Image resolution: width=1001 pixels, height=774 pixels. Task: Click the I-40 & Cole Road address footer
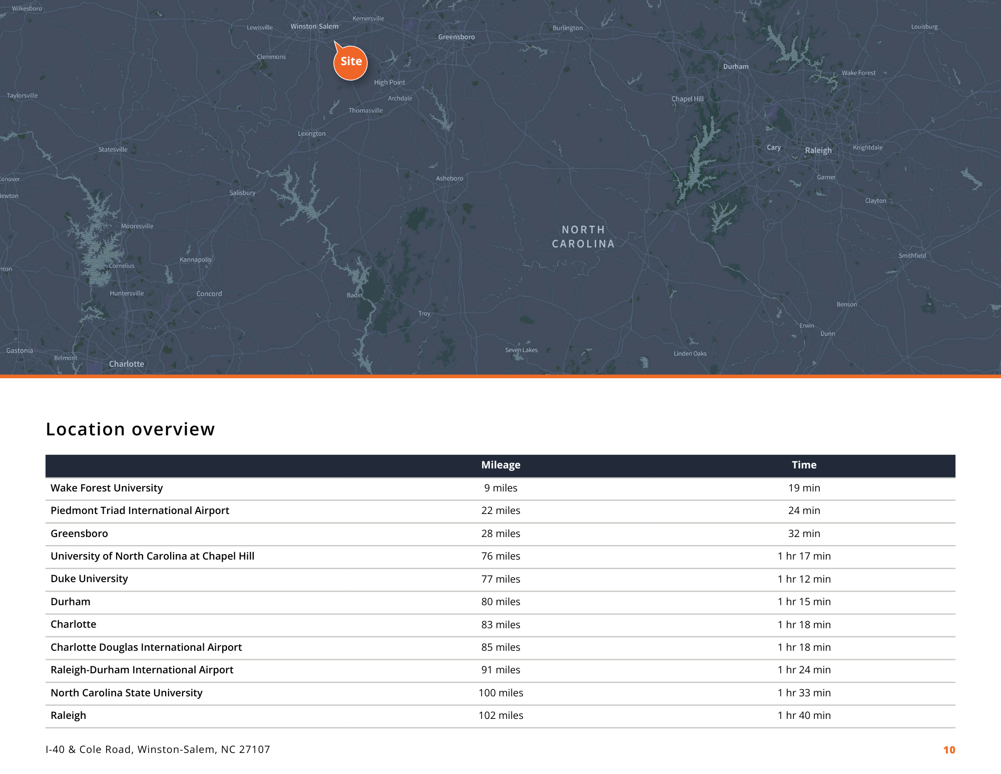[158, 749]
